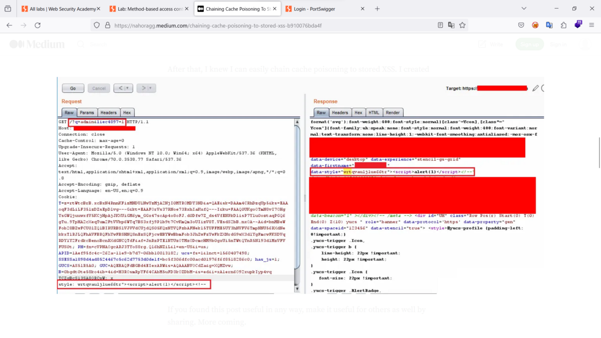
Task: Open the blue translator extension icon
Action: [549, 25]
